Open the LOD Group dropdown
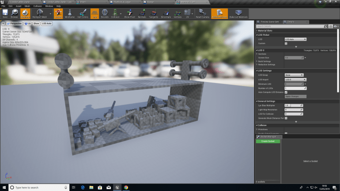 coord(294,75)
